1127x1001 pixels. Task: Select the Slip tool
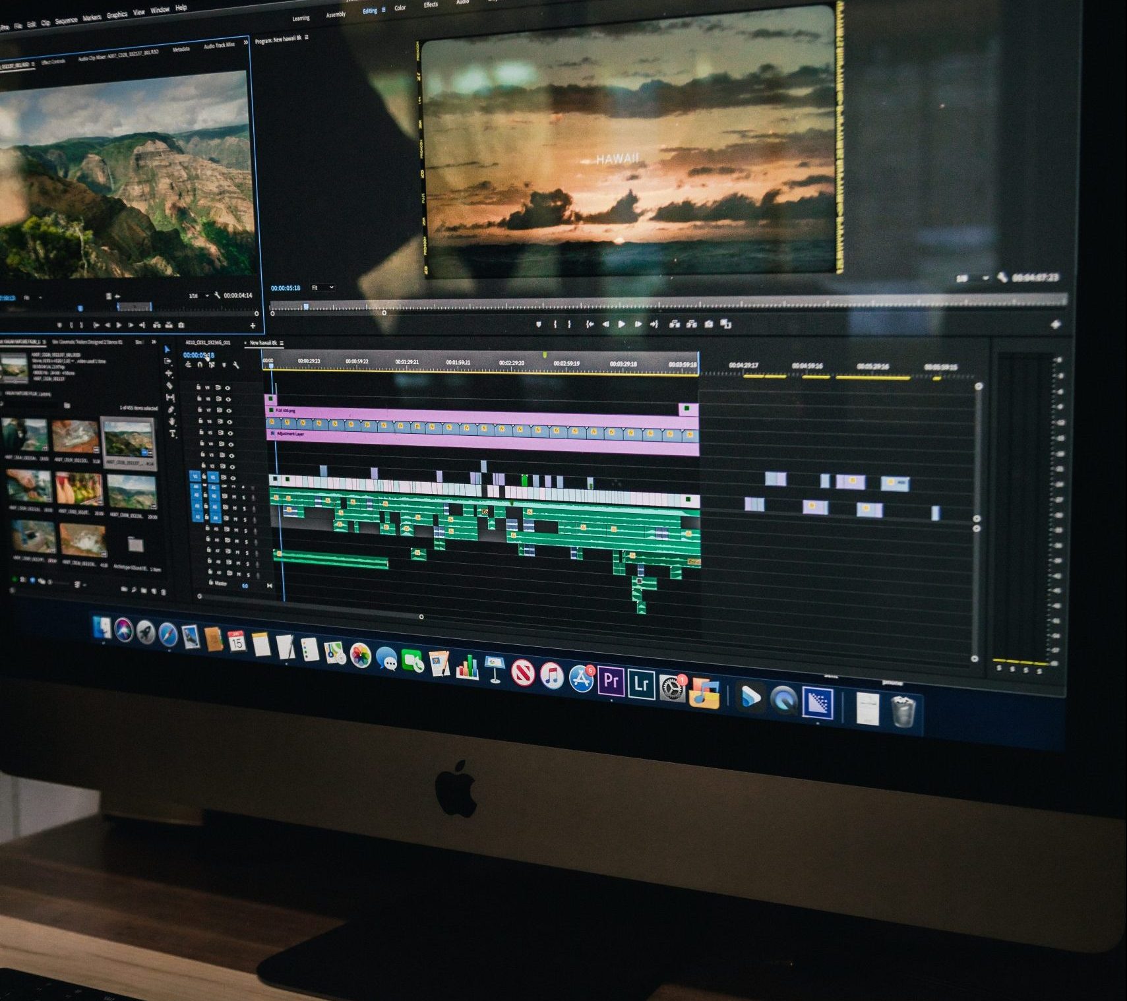170,398
